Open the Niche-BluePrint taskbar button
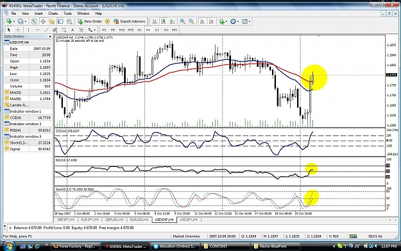 tap(276, 247)
